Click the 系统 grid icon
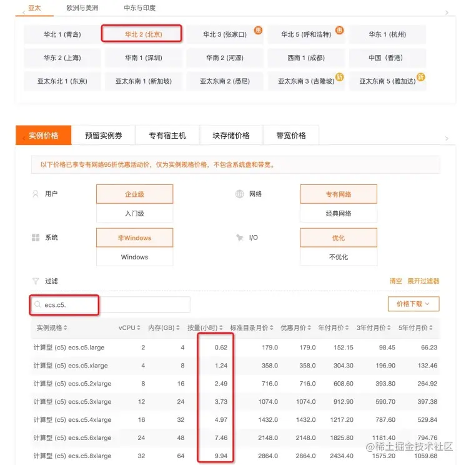Image resolution: width=466 pixels, height=465 pixels. (x=36, y=237)
